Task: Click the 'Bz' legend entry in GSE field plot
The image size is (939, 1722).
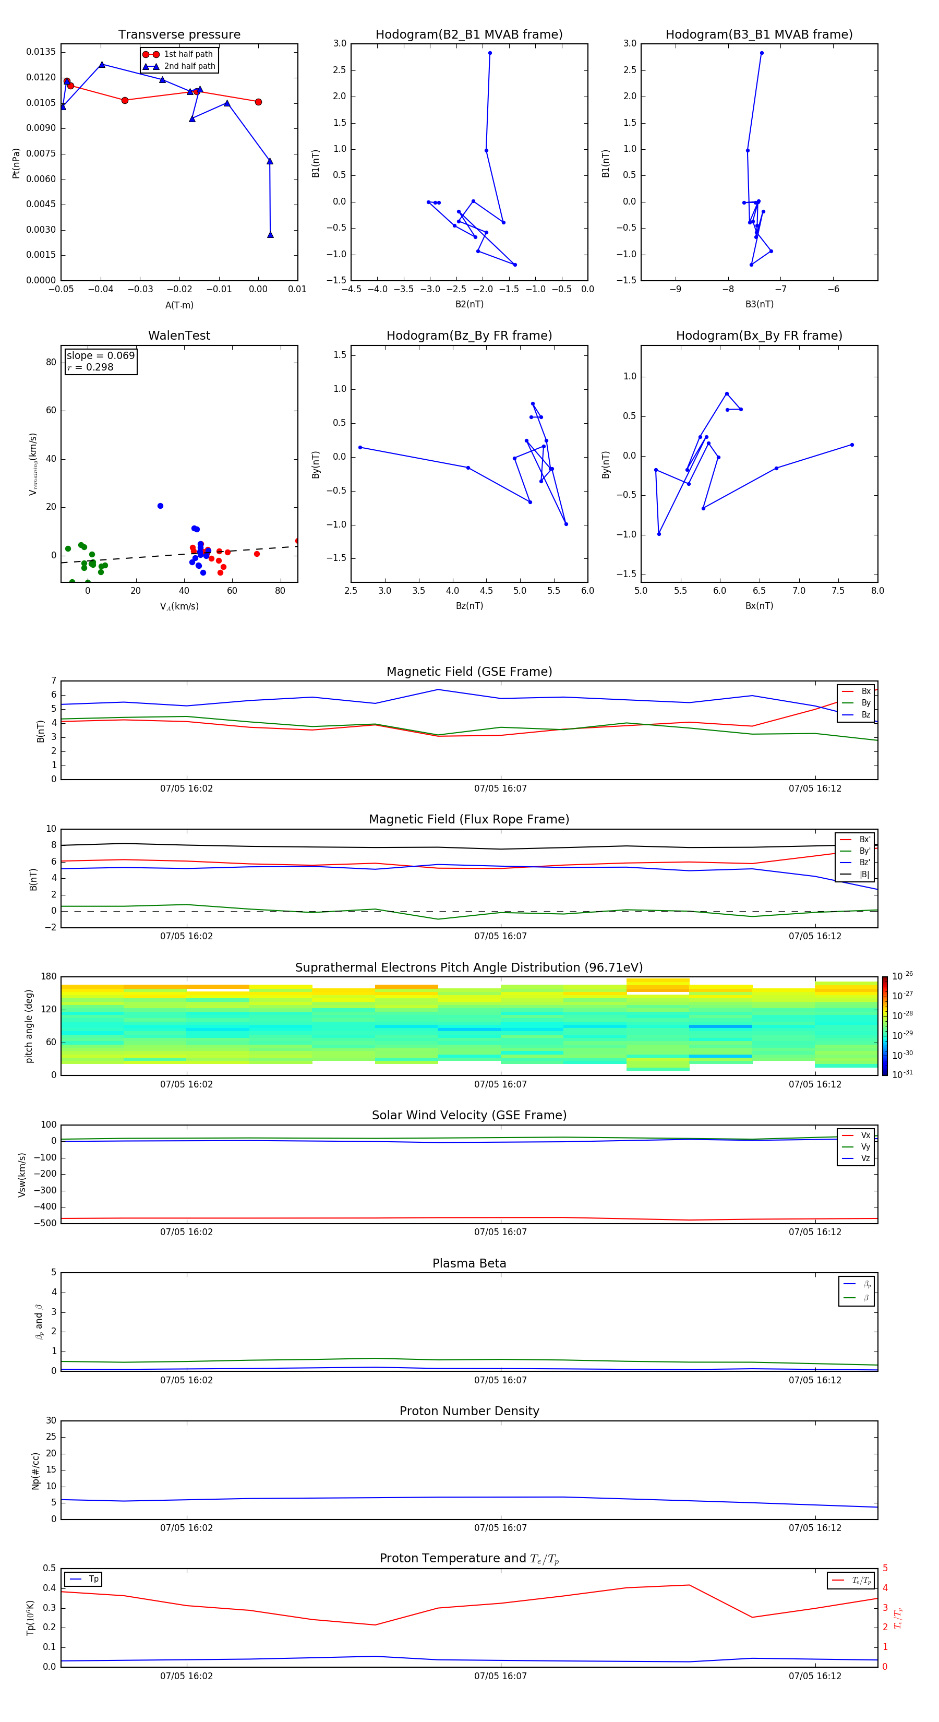Action: click(856, 714)
